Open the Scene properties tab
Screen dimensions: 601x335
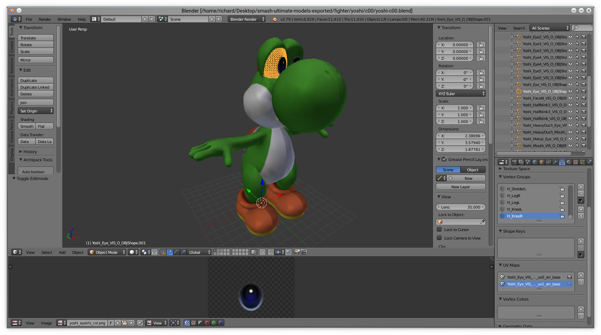point(528,162)
